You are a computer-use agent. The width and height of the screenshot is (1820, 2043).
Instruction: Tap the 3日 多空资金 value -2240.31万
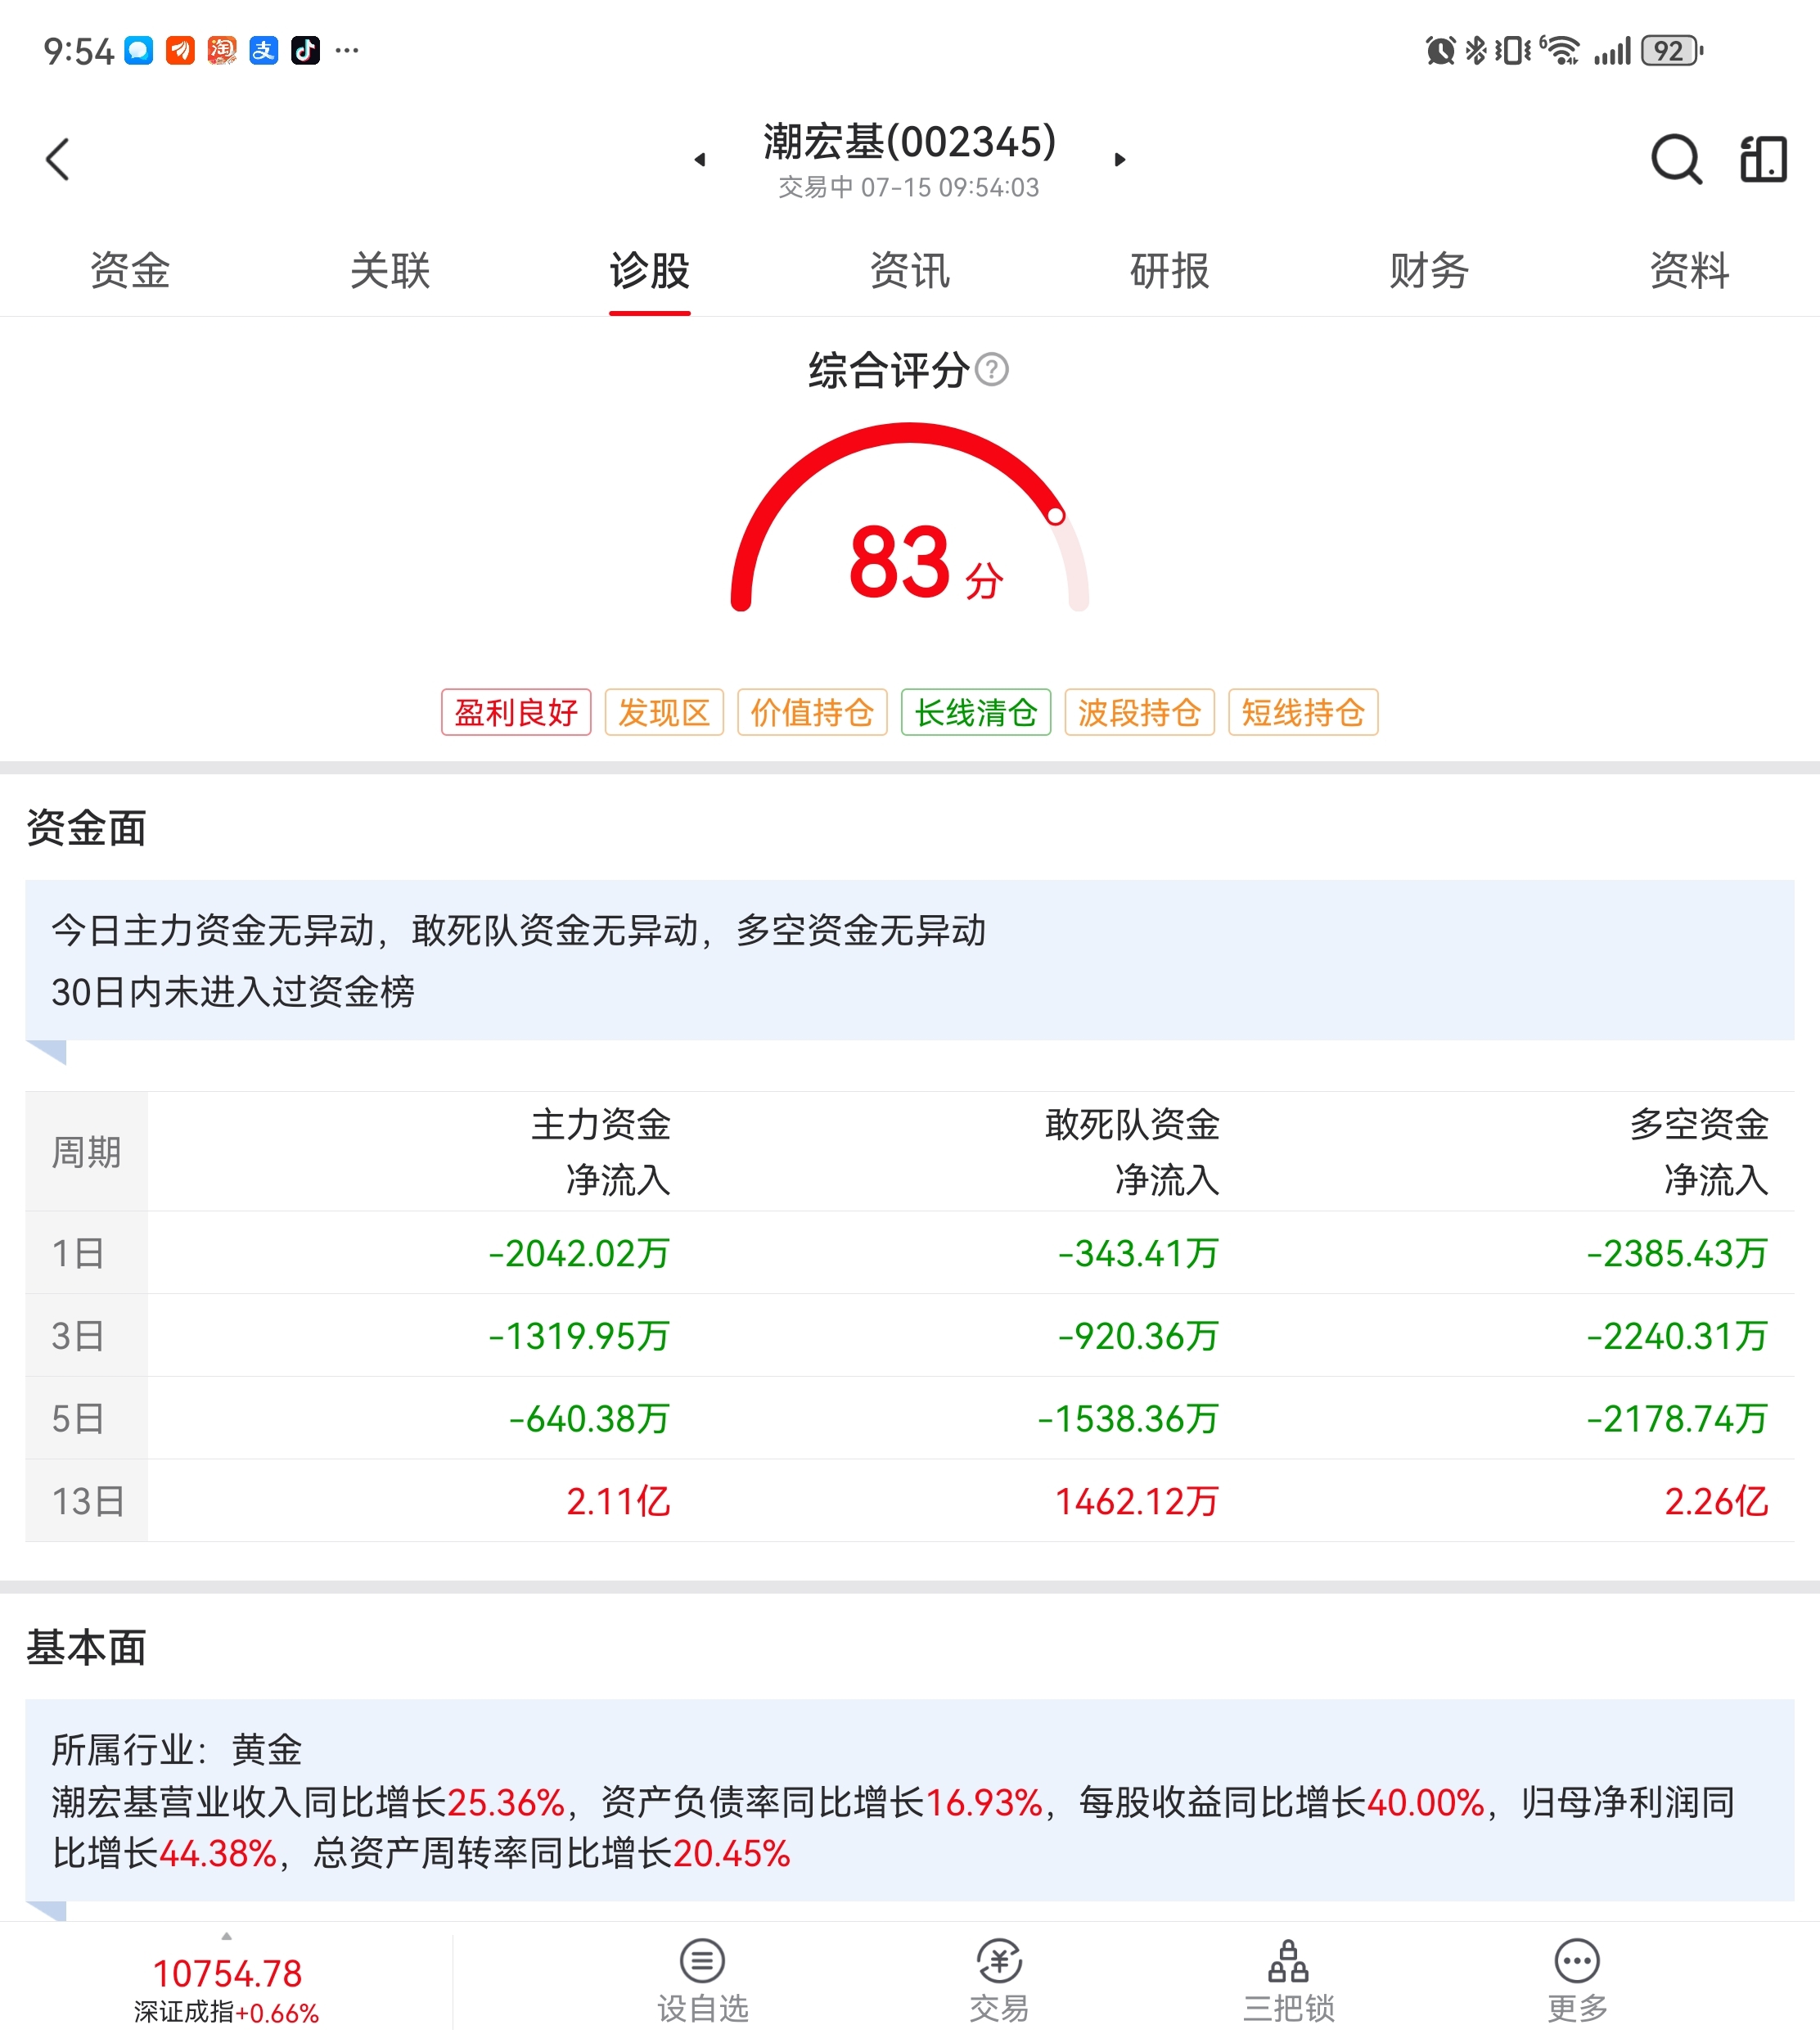1677,1336
